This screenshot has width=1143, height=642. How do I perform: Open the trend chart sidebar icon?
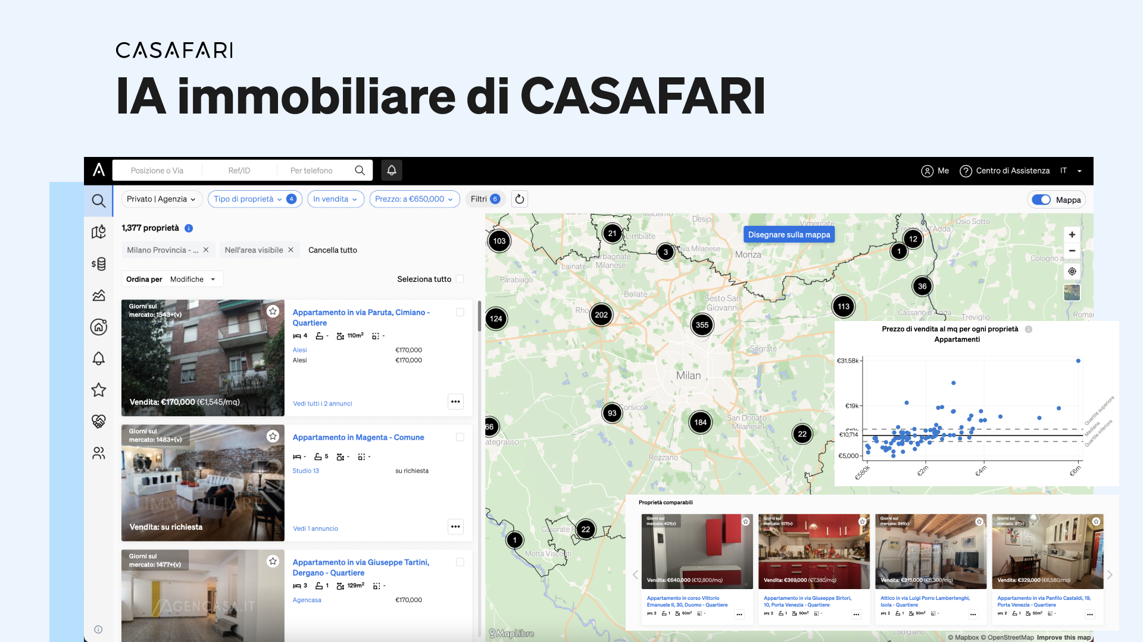coord(99,295)
